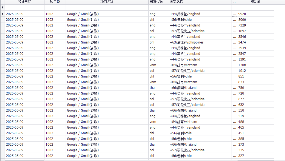Open the ellipsis button in the 750 row
Screen dimensions: 285x161
pyautogui.click(x=235, y=88)
